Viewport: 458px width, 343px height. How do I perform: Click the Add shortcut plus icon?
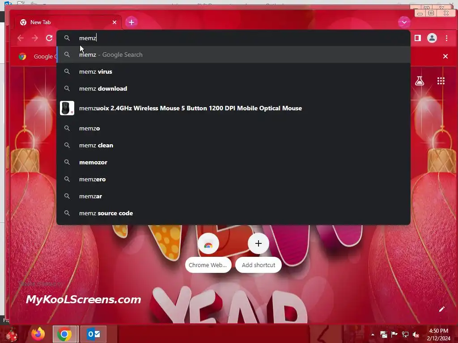click(x=259, y=243)
